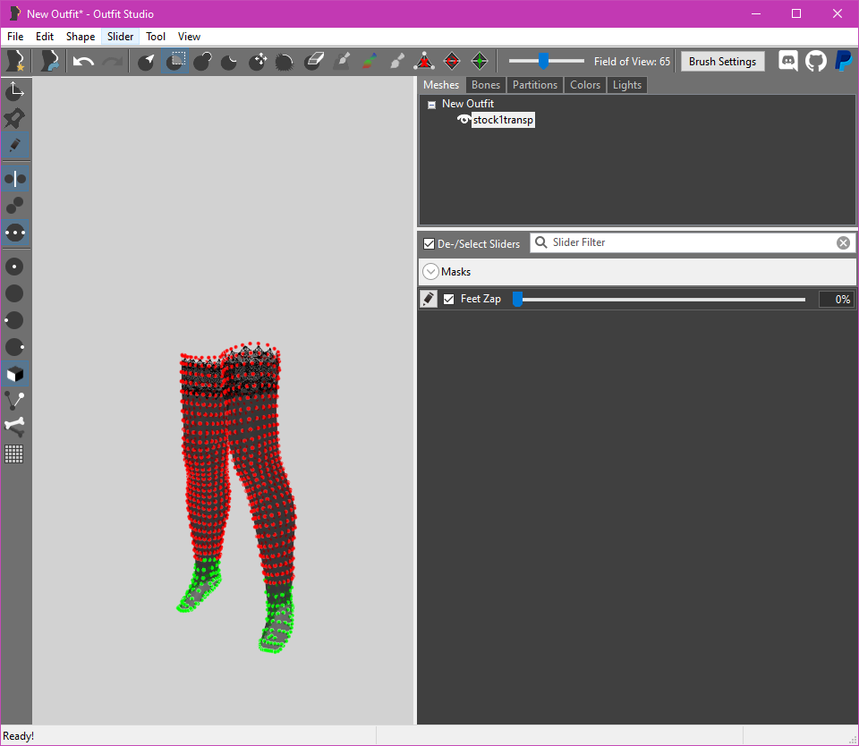This screenshot has height=746, width=859.
Task: Choose the full black circle brush preset
Action: point(15,293)
